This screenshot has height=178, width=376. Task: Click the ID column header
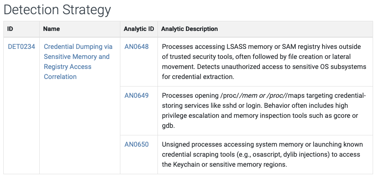point(10,29)
